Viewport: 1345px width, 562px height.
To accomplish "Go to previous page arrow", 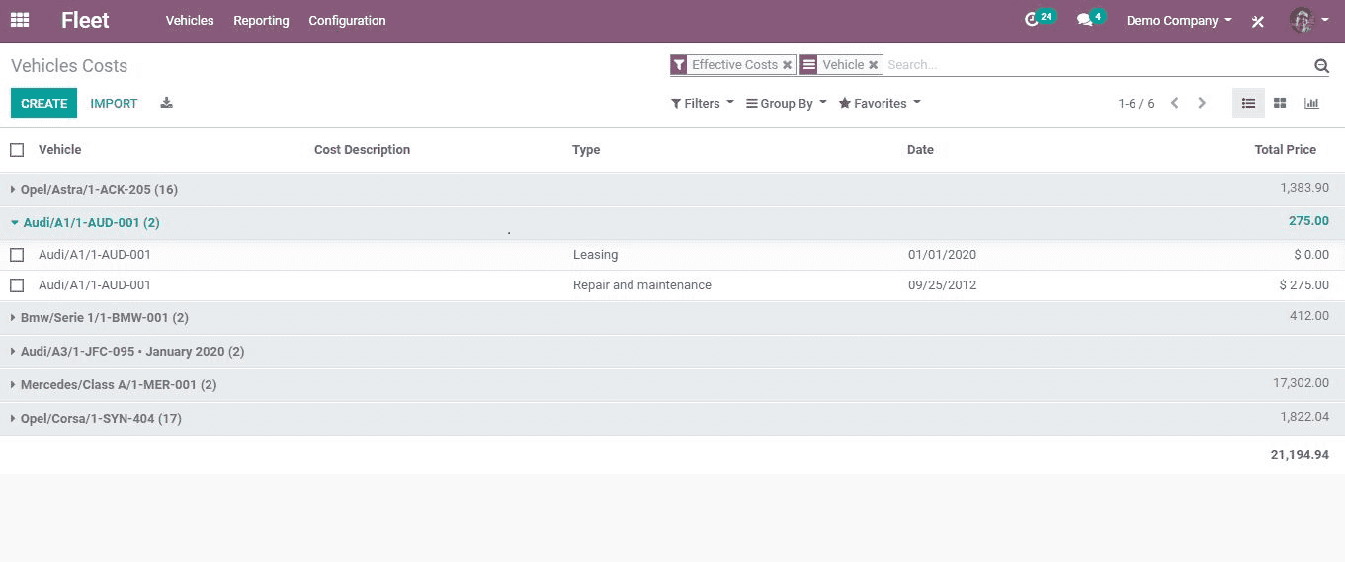I will coord(1174,103).
